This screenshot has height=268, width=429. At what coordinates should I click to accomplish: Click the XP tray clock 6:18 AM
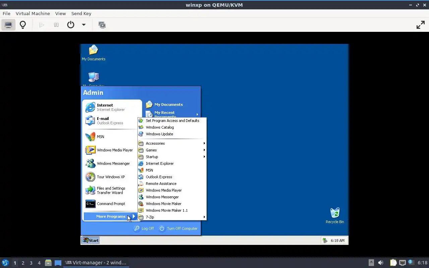pyautogui.click(x=338, y=241)
